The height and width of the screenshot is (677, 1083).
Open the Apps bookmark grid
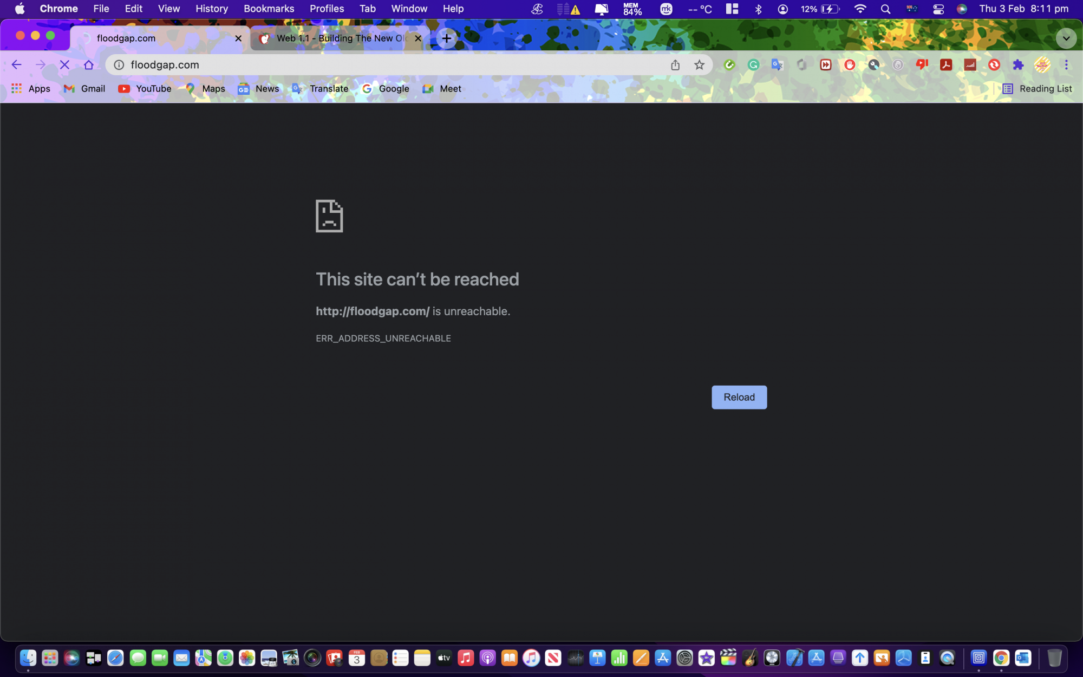point(31,89)
